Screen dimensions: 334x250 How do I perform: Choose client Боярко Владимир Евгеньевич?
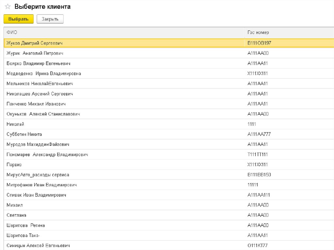coord(38,63)
